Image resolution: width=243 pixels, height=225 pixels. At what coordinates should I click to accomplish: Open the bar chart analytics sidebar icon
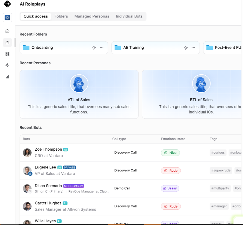coord(7,77)
